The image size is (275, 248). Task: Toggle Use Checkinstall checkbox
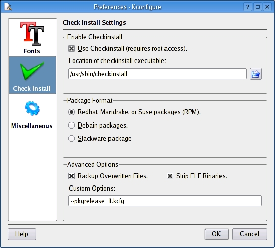pos(71,49)
